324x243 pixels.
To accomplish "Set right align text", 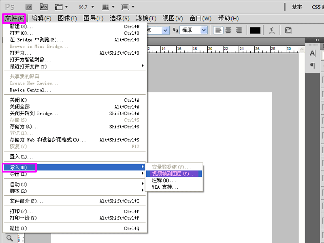I will click(239, 30).
